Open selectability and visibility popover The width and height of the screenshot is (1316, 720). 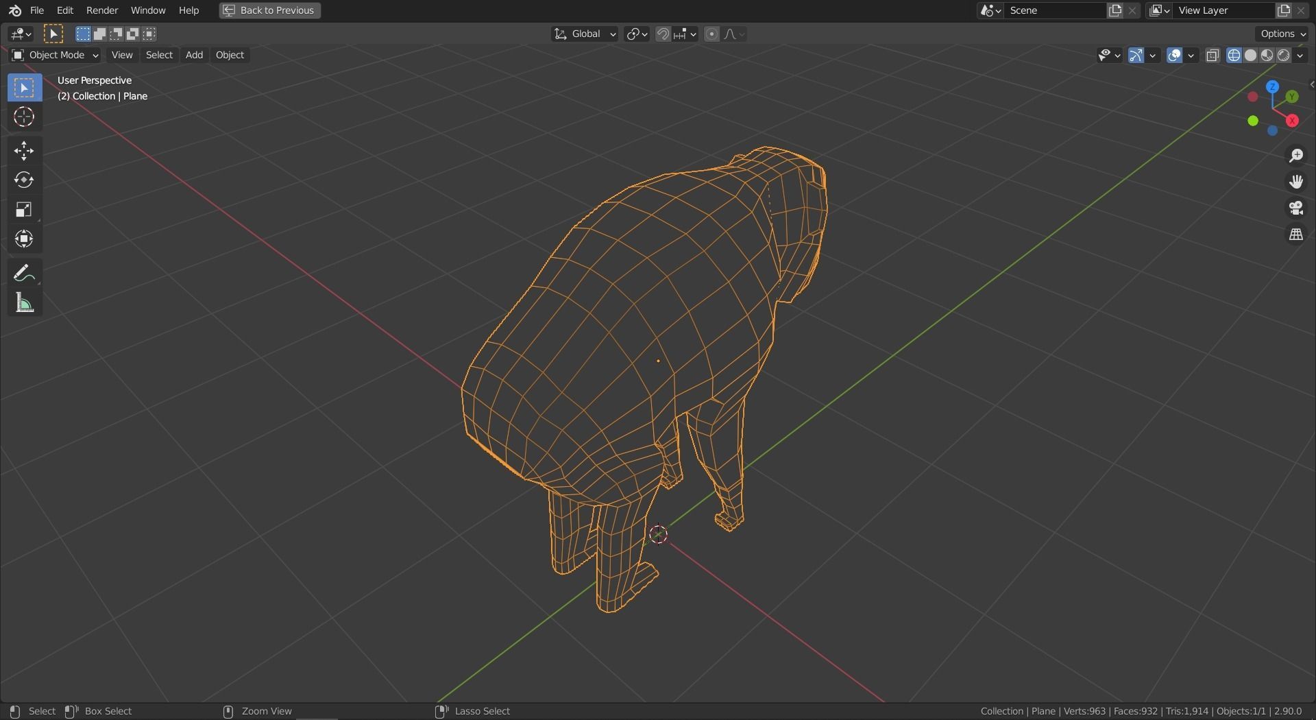click(x=1108, y=56)
